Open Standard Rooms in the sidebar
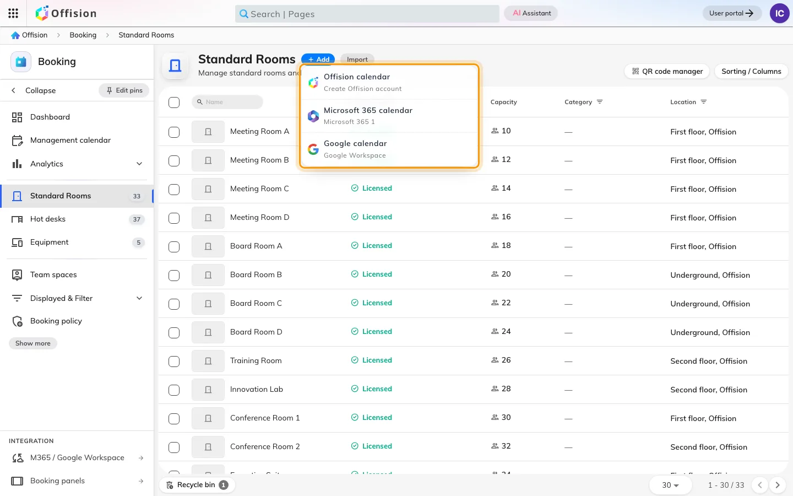The width and height of the screenshot is (793, 496). coord(77,196)
